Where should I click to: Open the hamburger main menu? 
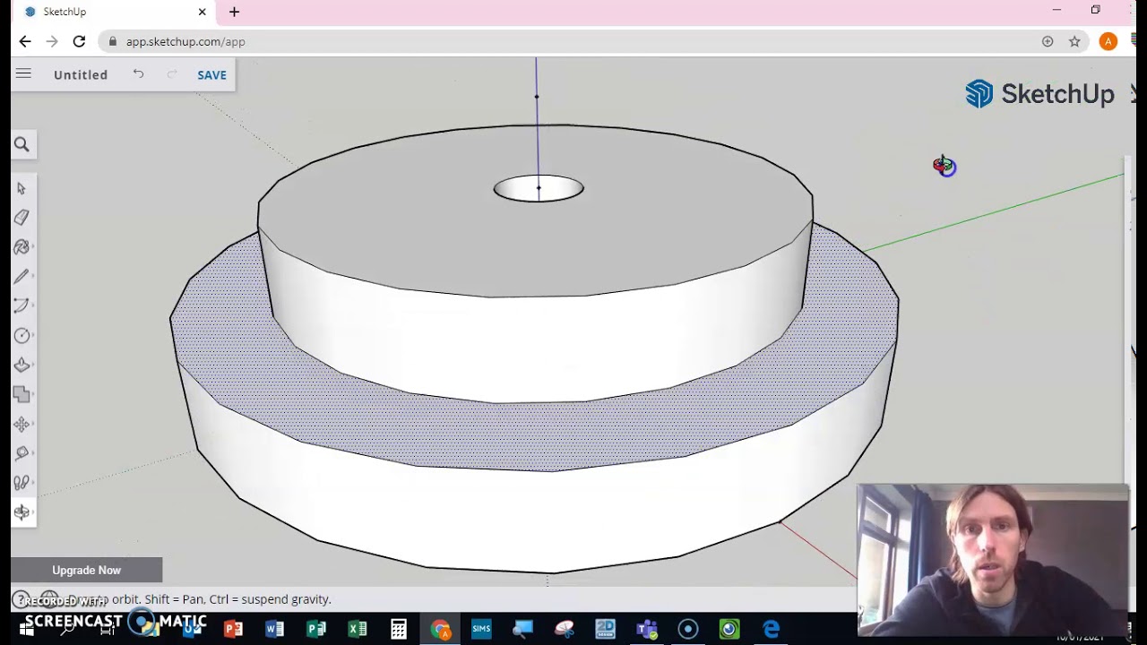(x=23, y=74)
